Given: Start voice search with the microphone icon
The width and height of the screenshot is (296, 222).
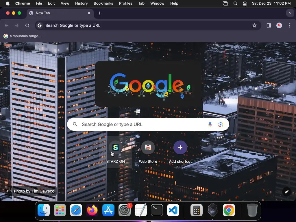Looking at the screenshot, I should point(210,124).
